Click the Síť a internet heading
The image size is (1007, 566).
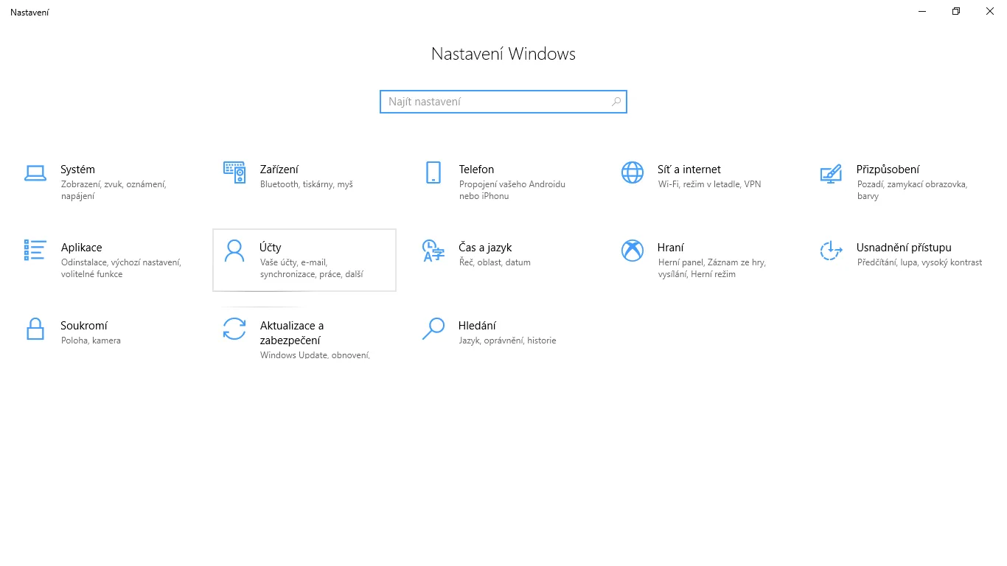(689, 170)
